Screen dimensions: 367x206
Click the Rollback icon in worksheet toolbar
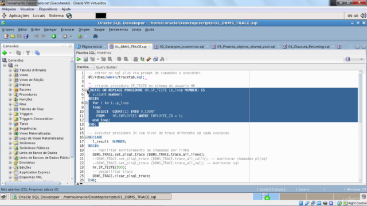[x=126, y=59]
